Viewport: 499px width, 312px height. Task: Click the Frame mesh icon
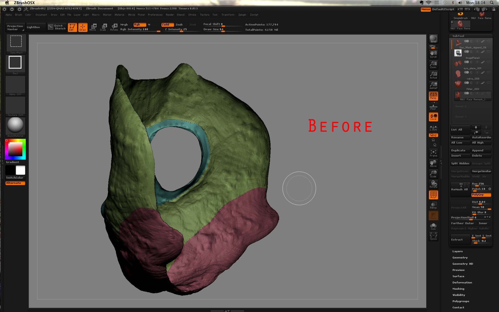pos(433,153)
